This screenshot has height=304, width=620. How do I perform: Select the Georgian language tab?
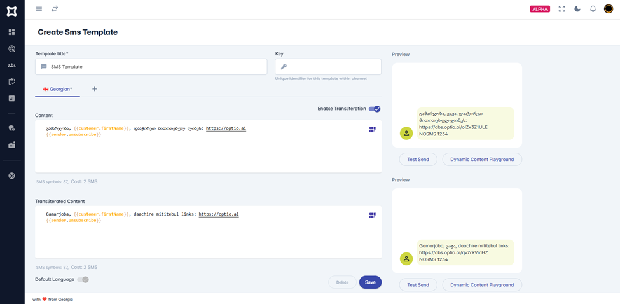pos(58,89)
